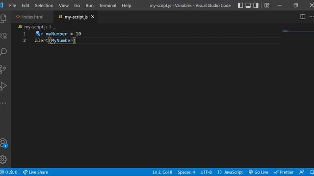Show additional views ellipsis in the activity bar
Image resolution: width=314 pixels, height=176 pixels.
pos(3,103)
